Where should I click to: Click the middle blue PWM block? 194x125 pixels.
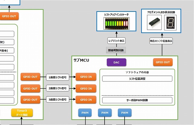pos(105,113)
